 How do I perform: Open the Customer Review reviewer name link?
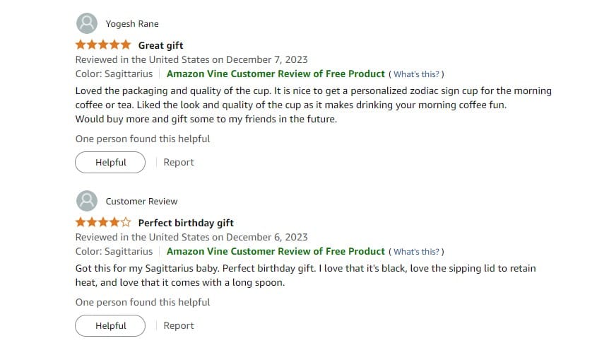tap(141, 202)
